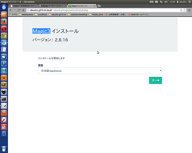Screen dimensions: 192x153
Task: Open the 山形情報便 bookmark
Action: coord(116,15)
